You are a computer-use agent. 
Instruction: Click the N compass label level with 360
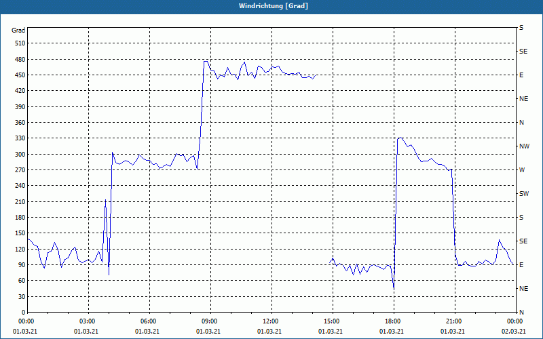point(521,123)
